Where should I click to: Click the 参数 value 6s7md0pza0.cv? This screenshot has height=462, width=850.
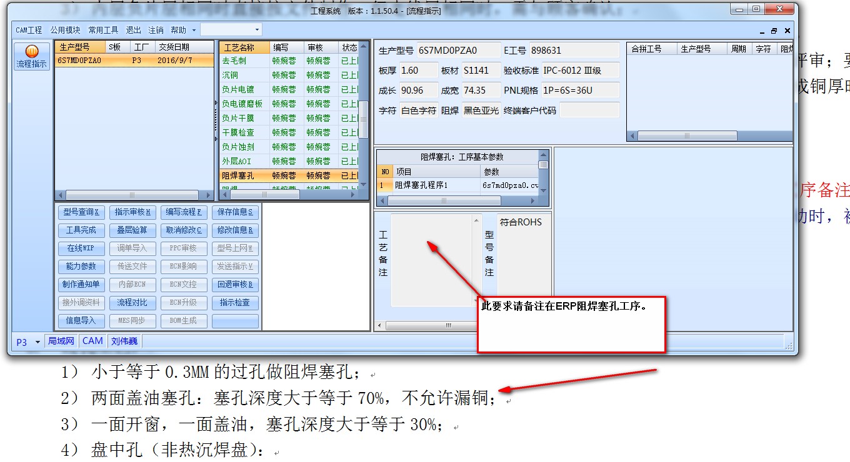point(509,185)
